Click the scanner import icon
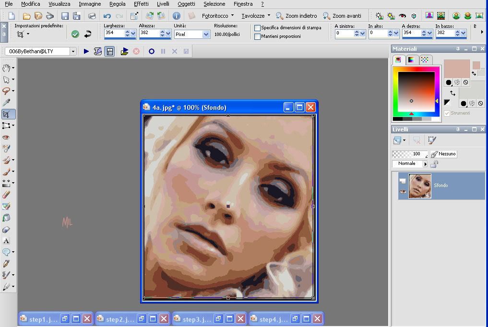 coord(49,16)
